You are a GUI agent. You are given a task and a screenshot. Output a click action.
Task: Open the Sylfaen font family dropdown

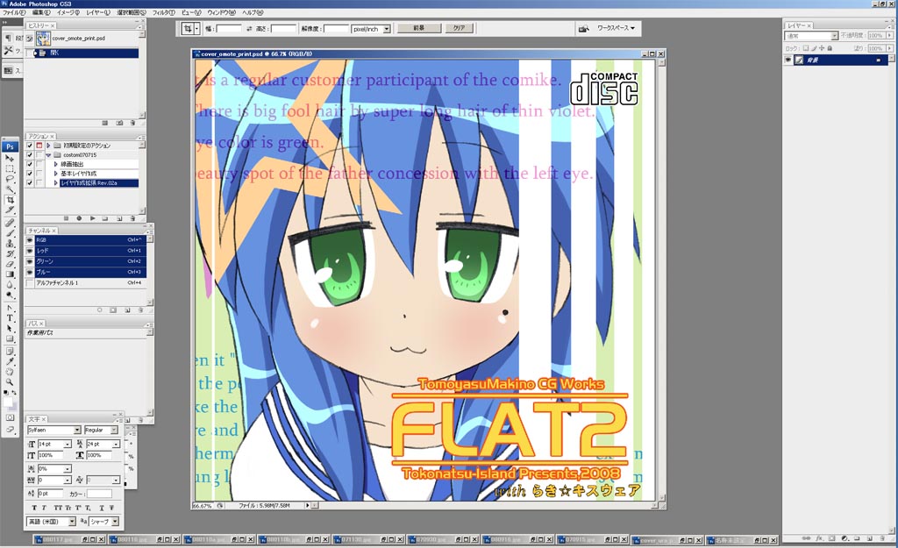click(x=77, y=430)
